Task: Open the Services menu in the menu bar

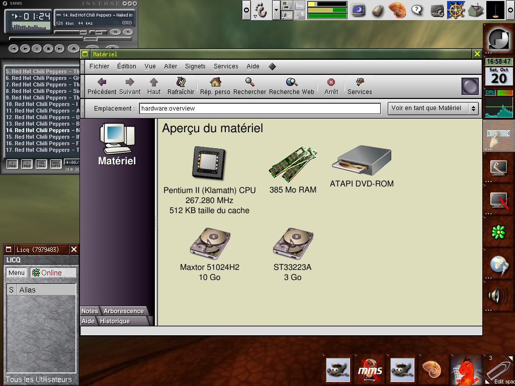Action: (226, 66)
